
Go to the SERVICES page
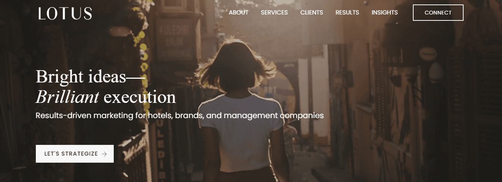(274, 13)
